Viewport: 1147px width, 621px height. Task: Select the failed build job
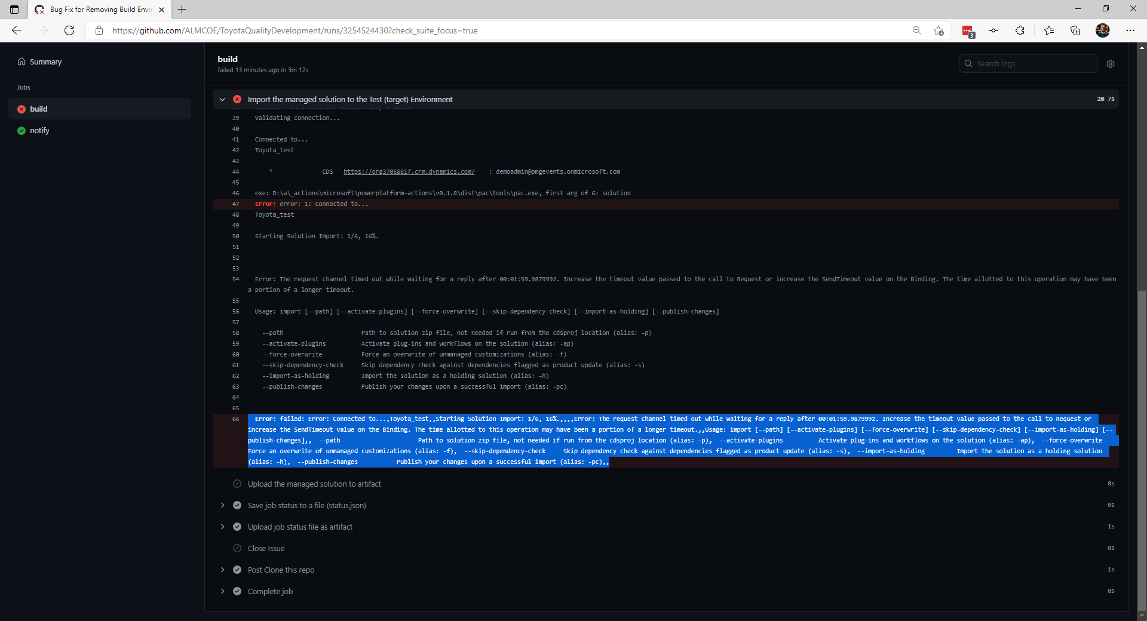click(100, 109)
